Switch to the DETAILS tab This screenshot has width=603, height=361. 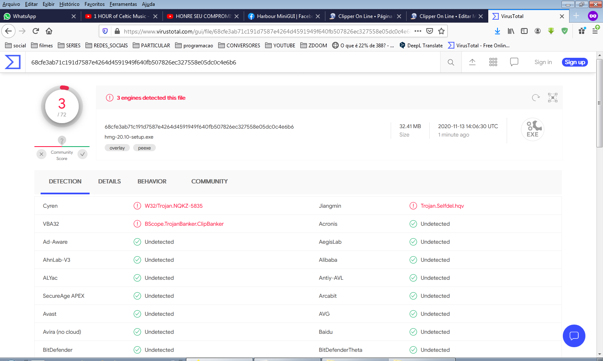(109, 181)
